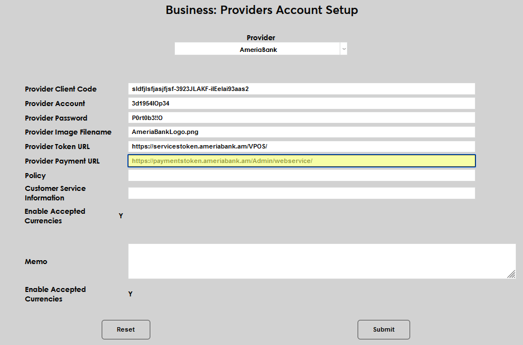
Task: Click the Memo textarea resize handle
Action: [511, 274]
